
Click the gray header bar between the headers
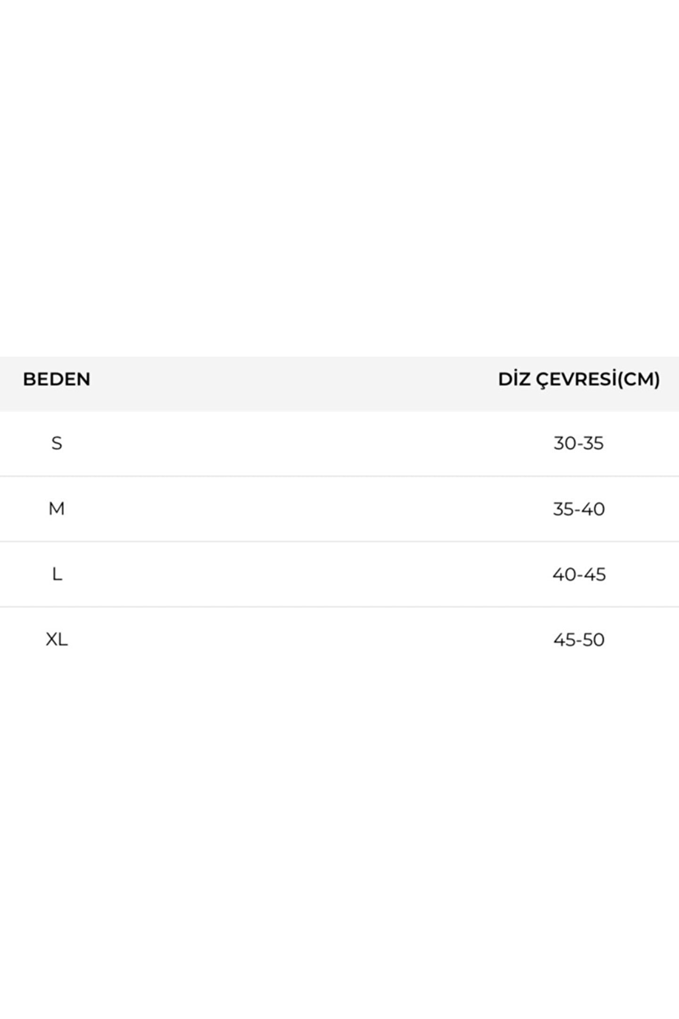coord(292,383)
